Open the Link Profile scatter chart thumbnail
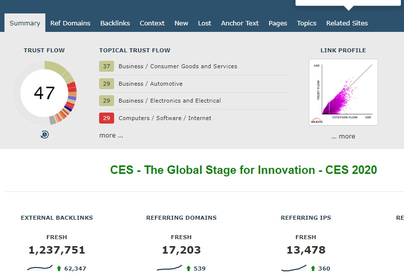The image size is (404, 280). [343, 92]
